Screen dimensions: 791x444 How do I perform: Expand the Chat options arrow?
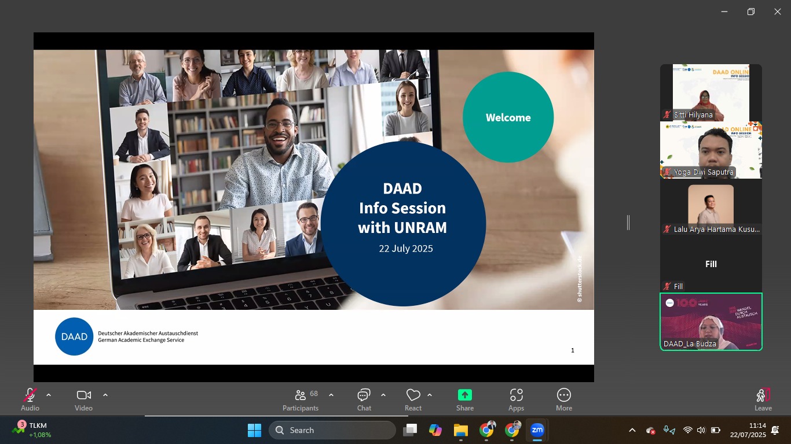(383, 395)
